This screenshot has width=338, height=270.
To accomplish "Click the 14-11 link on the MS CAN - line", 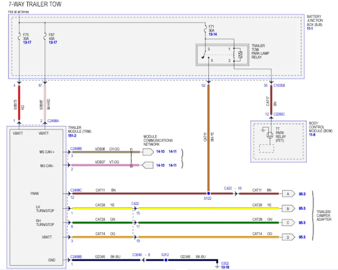I will (x=172, y=165).
